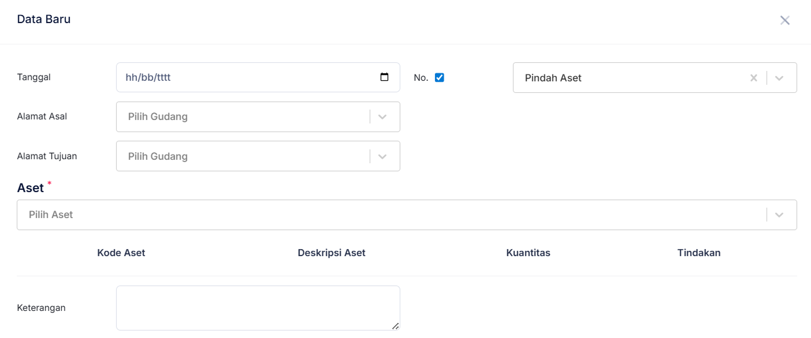
Task: Click the Keterangan textarea resize handle
Action: (x=395, y=326)
